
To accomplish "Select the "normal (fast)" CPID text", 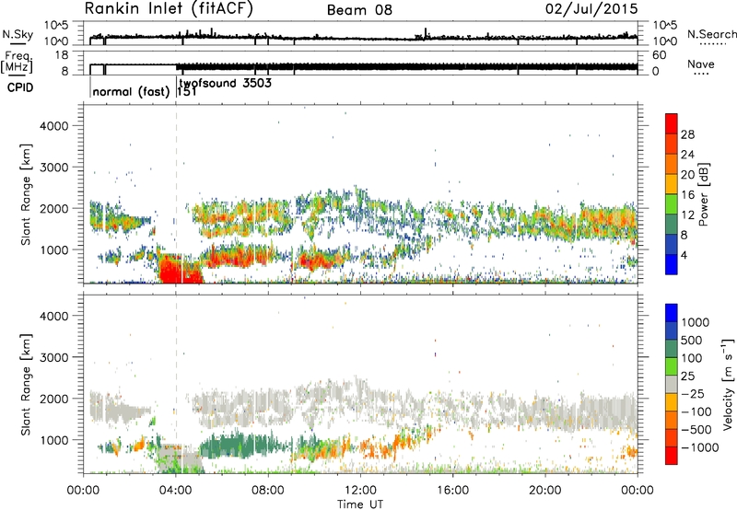I will pyautogui.click(x=131, y=91).
